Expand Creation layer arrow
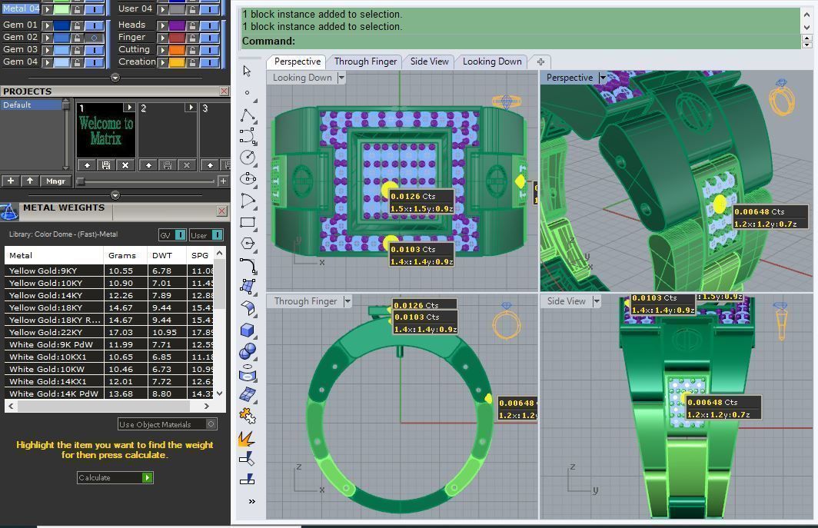Image resolution: width=818 pixels, height=528 pixels. 163,62
